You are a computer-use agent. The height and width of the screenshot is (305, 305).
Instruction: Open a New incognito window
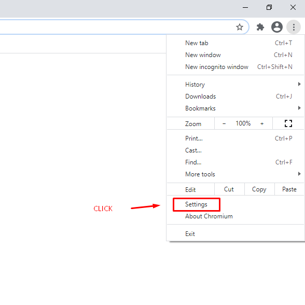[x=235, y=67]
